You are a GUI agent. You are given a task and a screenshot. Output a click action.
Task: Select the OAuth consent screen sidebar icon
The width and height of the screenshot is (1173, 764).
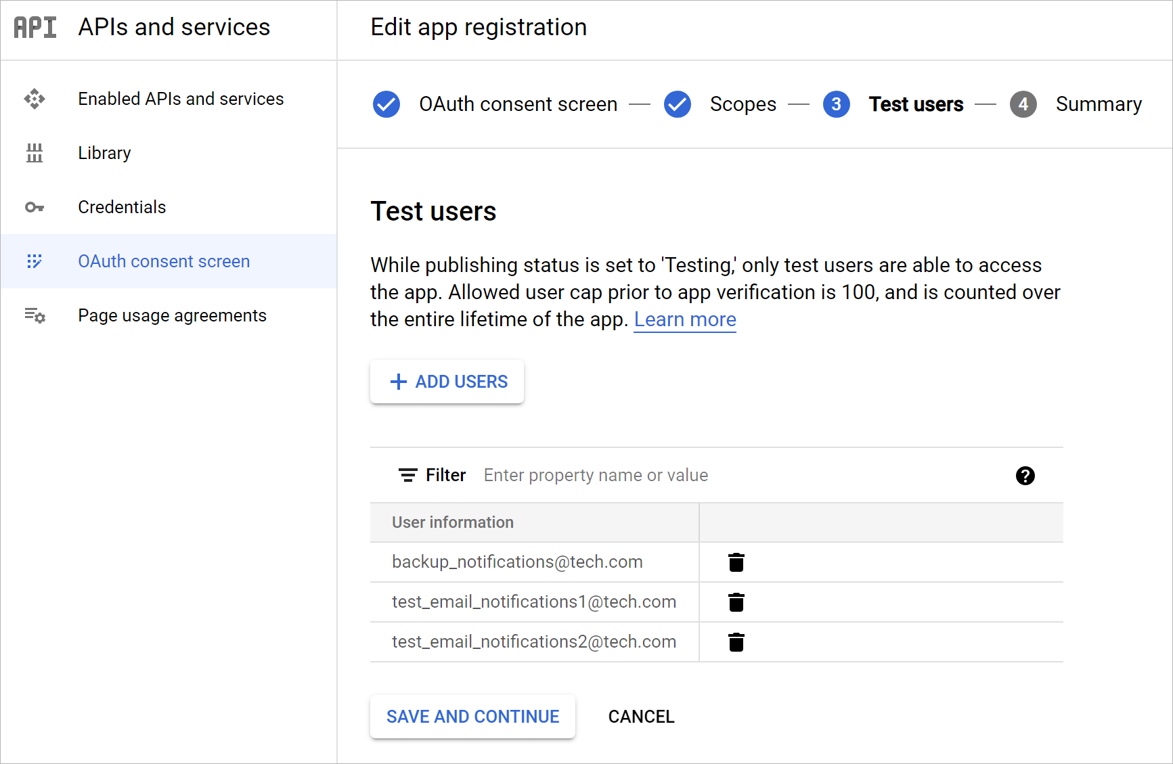click(x=35, y=261)
